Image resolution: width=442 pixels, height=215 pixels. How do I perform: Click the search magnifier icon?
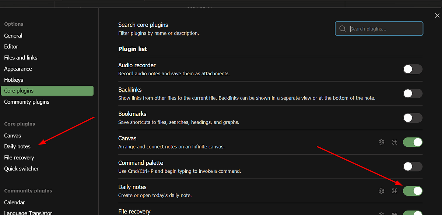click(x=342, y=29)
